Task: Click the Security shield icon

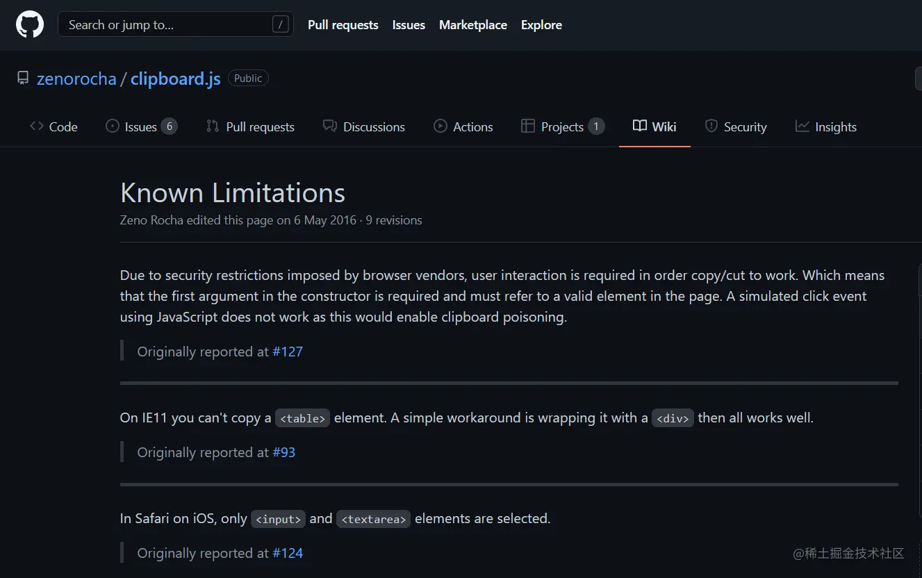Action: coord(711,126)
